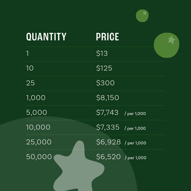Select the $125 price value
This screenshot has height=191, width=191.
click(x=104, y=68)
